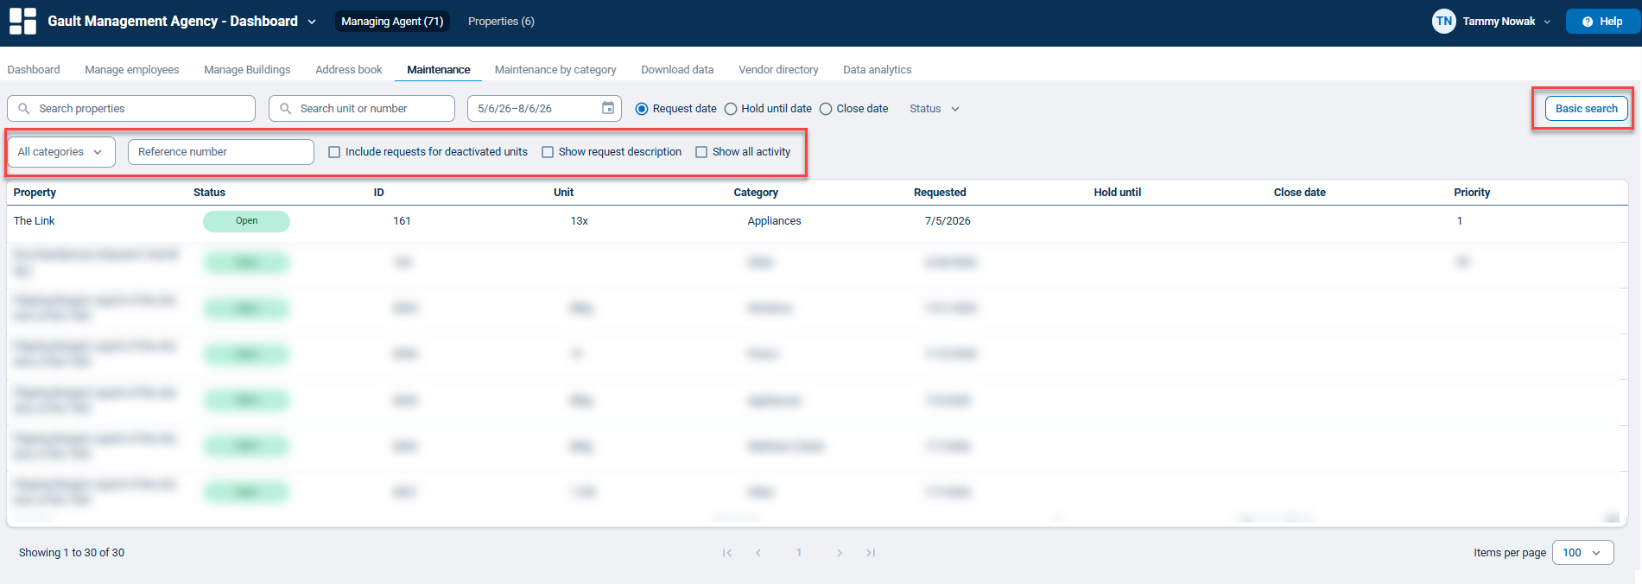Screen dimensions: 1642x584
Task: Click the Close date column header
Action: coord(1299,193)
